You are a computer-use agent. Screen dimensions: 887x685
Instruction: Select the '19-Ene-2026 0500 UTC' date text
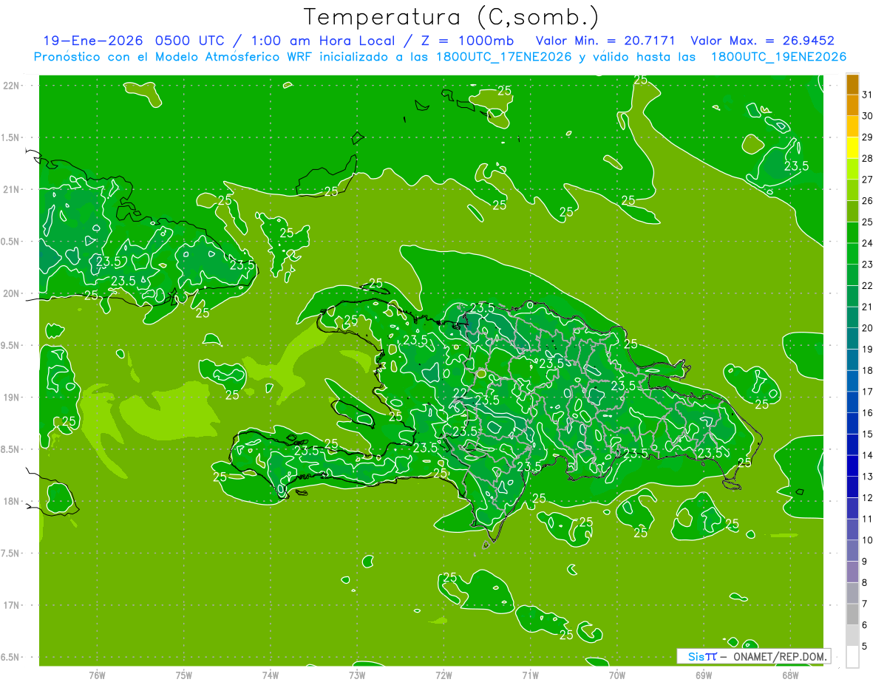136,41
